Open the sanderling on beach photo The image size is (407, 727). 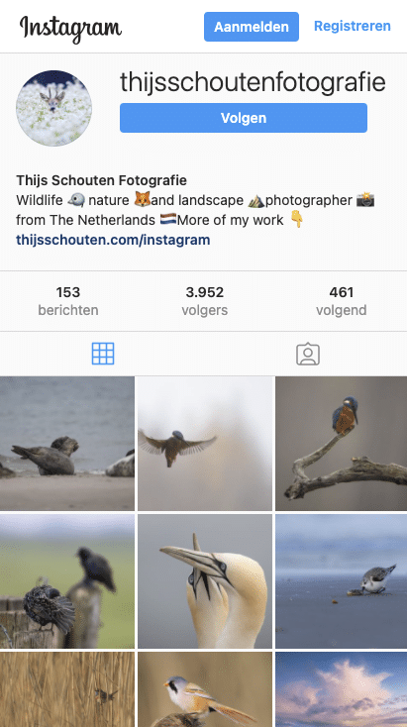click(x=342, y=581)
